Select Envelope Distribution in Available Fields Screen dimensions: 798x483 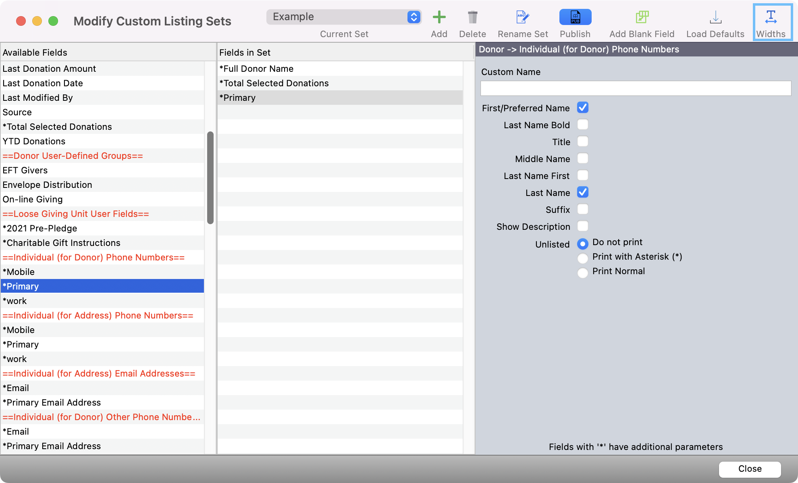(x=48, y=185)
